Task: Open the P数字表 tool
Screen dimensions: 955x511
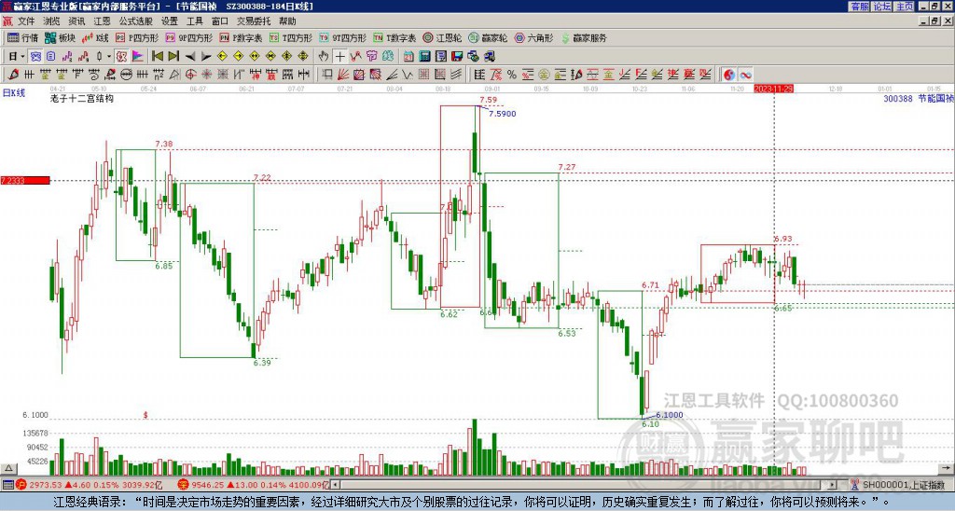Action: 241,37
